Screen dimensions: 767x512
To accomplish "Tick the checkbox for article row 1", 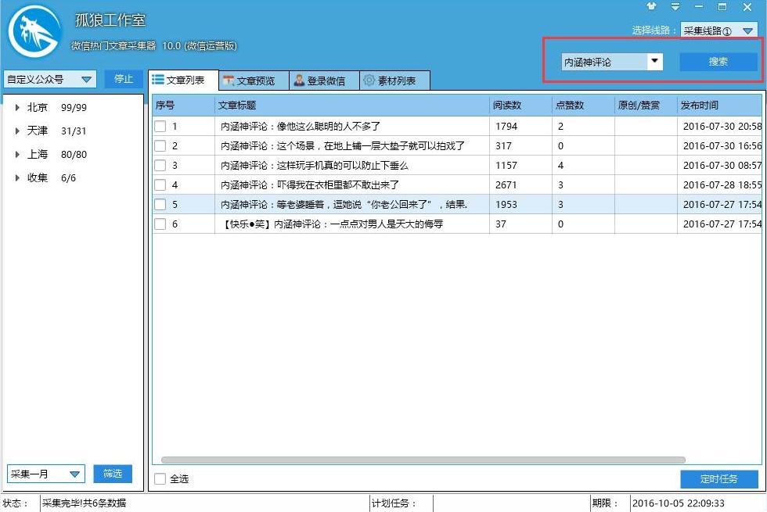I will tap(160, 126).
